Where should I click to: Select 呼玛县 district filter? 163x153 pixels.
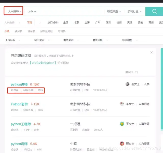tap(62, 31)
